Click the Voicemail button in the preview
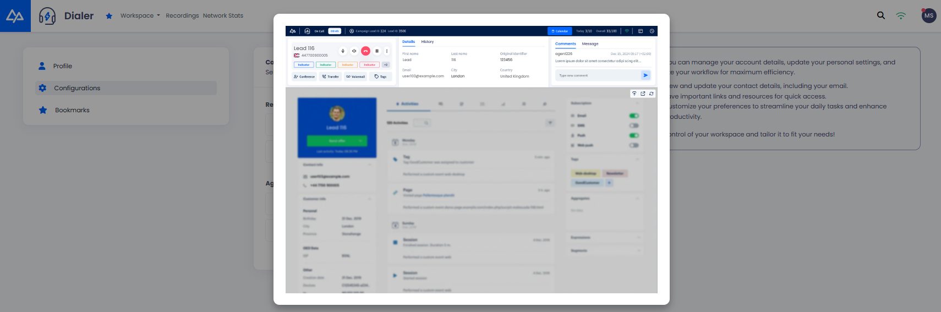 pos(355,76)
